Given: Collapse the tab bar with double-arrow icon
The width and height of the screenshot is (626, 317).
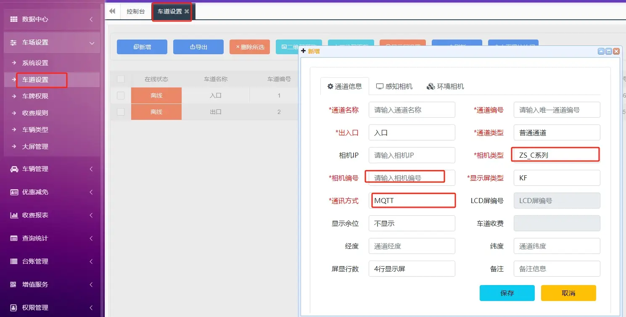Looking at the screenshot, I should coord(112,11).
